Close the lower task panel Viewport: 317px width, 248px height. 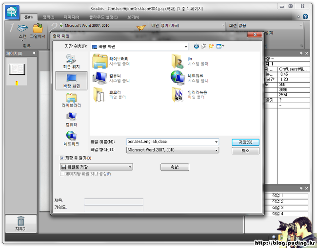coord(307,188)
